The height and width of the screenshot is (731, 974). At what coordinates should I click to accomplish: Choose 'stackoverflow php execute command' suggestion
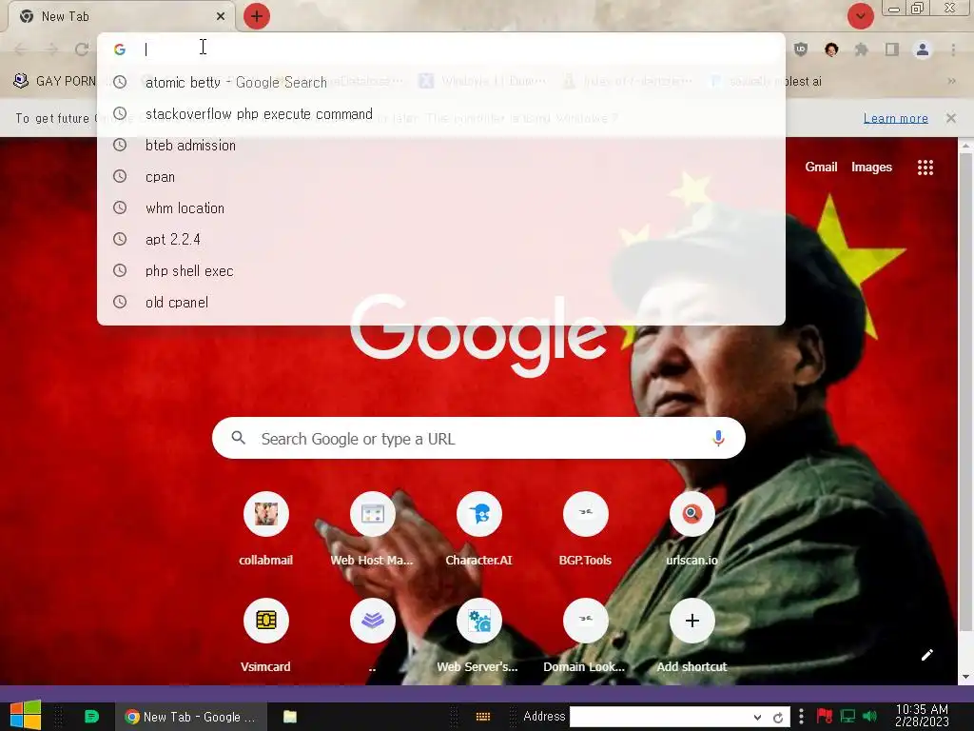point(441,114)
